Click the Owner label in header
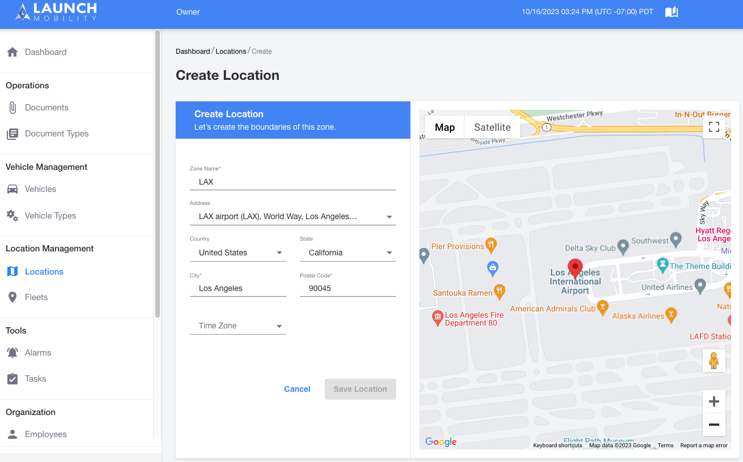Viewport: 743px width, 462px height. 188,12
